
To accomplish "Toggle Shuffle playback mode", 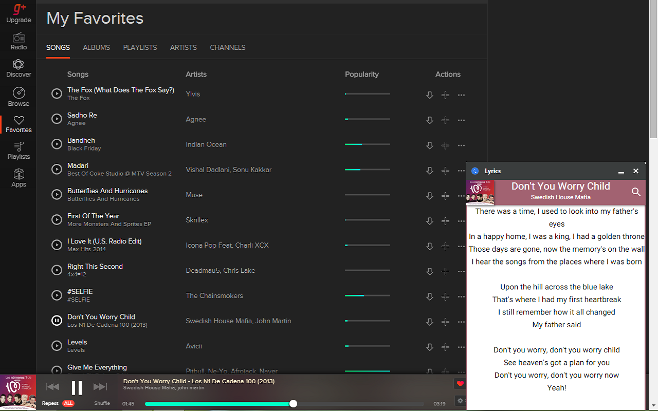I will coord(102,403).
